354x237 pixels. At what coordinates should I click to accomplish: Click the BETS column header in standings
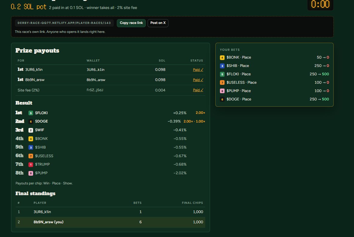click(137, 203)
